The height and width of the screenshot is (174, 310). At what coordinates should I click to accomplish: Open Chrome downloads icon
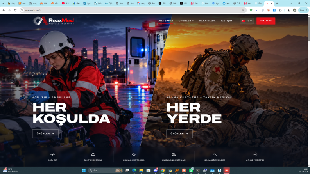pos(288,10)
